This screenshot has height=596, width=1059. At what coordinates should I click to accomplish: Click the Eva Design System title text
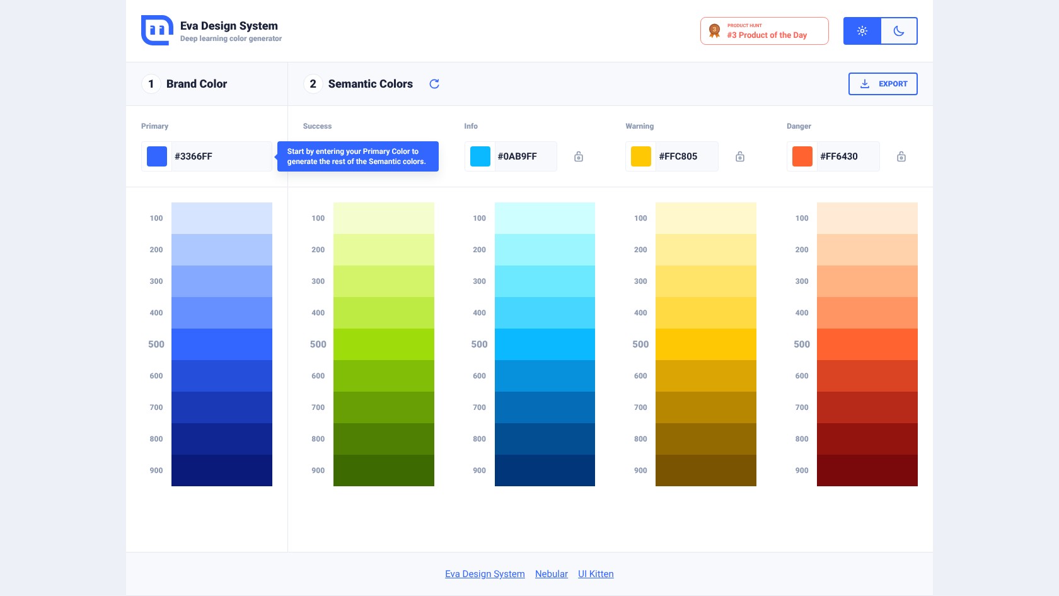click(229, 26)
